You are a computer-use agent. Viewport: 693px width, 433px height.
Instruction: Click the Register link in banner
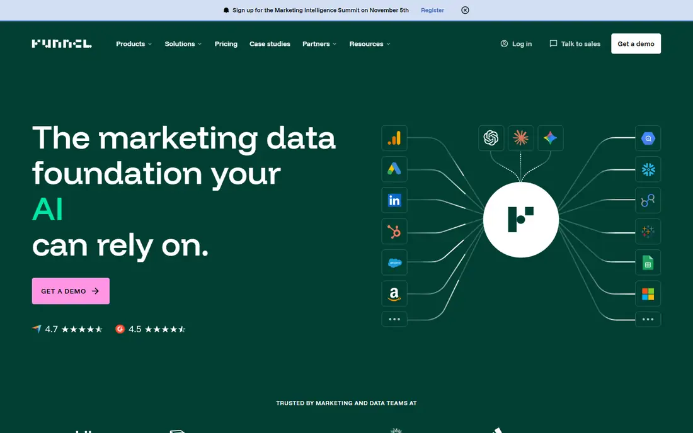pos(432,10)
